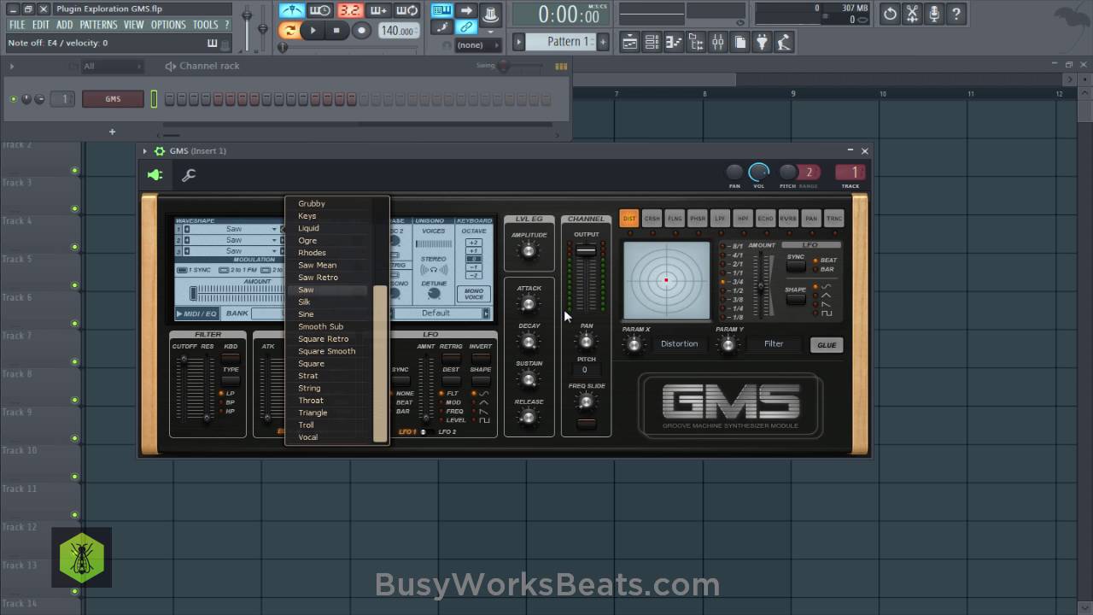
Task: Click the microphone recording icon
Action: click(935, 14)
